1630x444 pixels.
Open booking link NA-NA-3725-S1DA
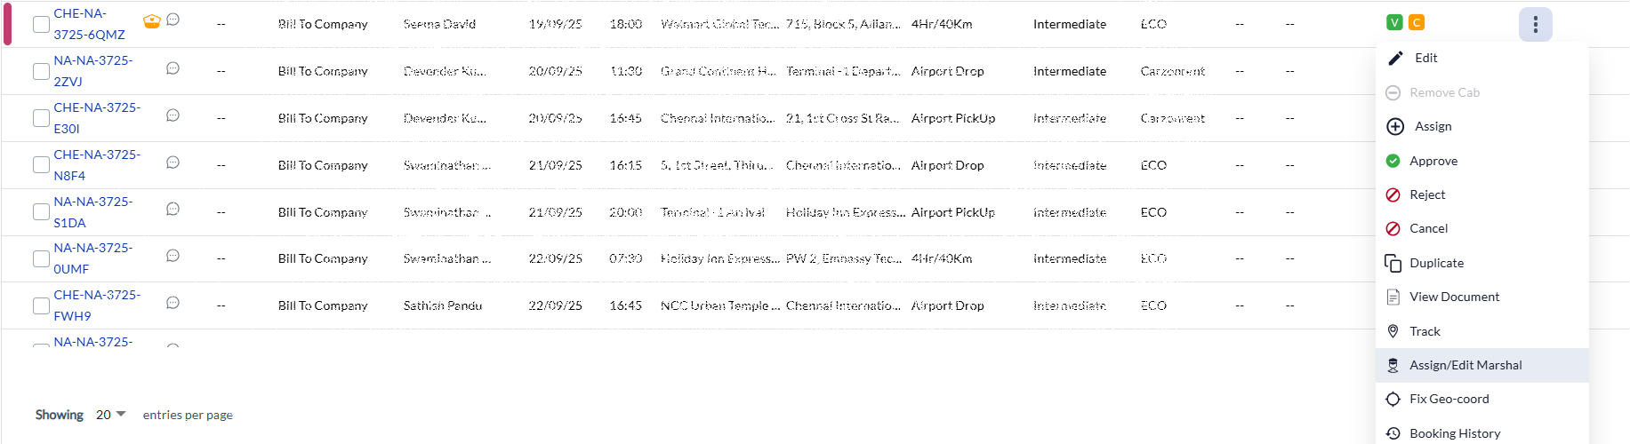tap(92, 212)
